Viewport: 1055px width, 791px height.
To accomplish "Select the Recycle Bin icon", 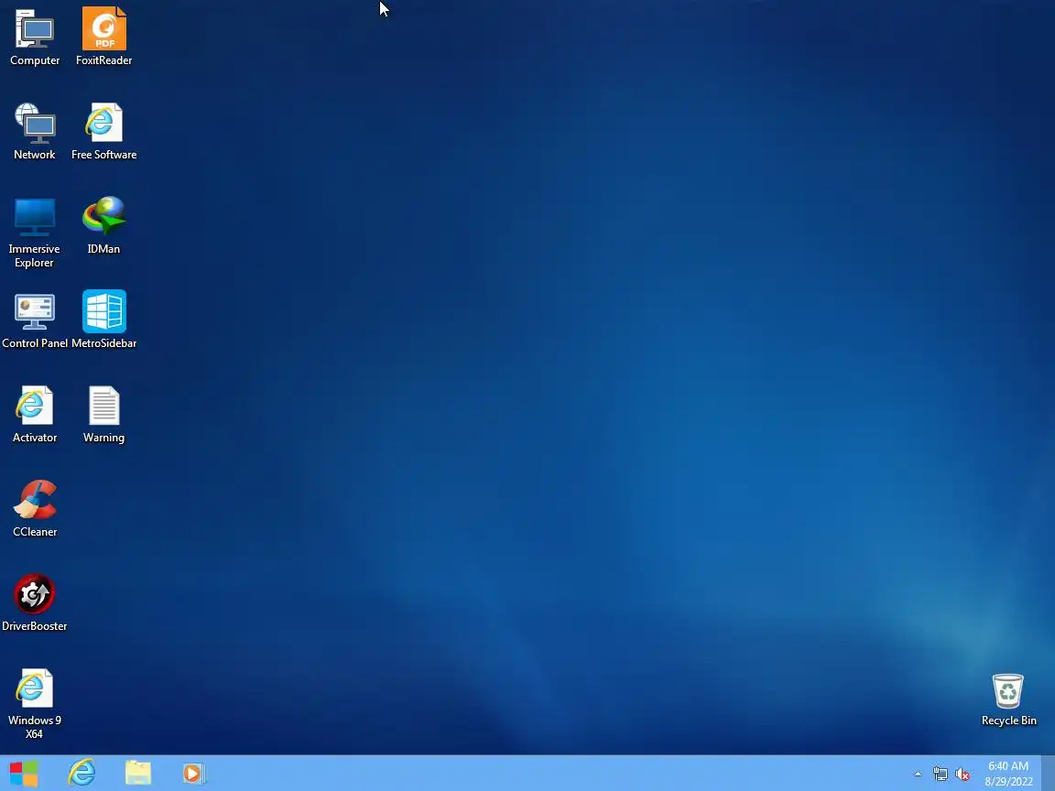I will (x=1008, y=699).
